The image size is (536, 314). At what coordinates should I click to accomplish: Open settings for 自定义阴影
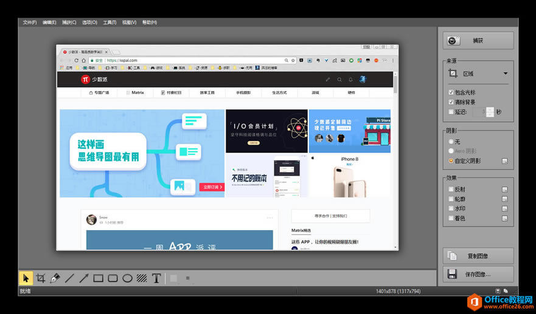(504, 161)
